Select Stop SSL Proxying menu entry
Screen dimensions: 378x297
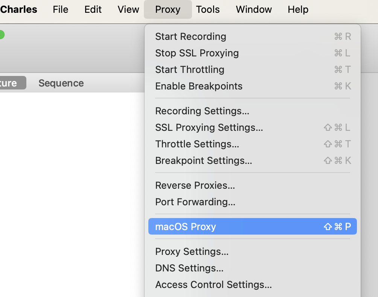[197, 53]
